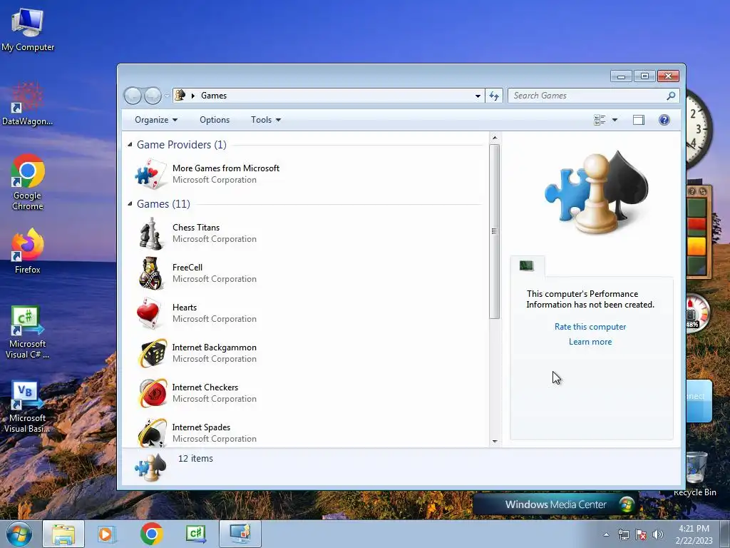
Task: Click the performance rating tab icon
Action: (x=527, y=266)
